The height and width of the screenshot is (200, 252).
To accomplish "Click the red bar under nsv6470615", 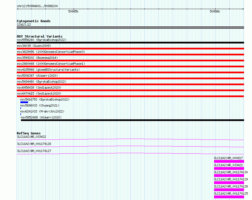I will [x=130, y=96].
